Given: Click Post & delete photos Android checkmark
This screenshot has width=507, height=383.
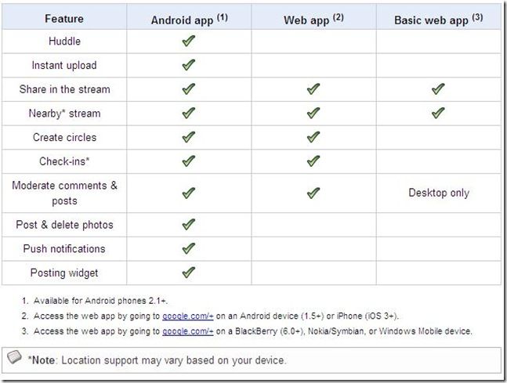Looking at the screenshot, I should click(x=189, y=225).
